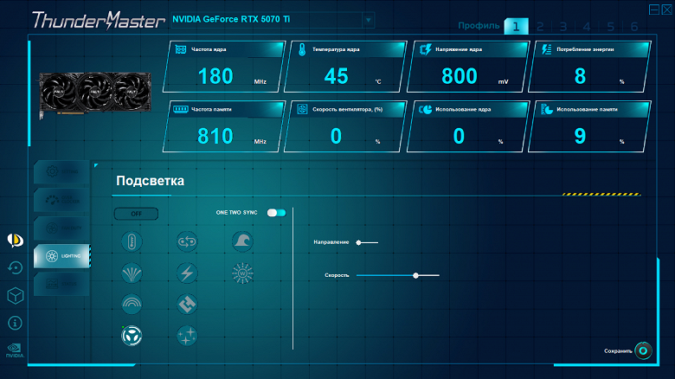The width and height of the screenshot is (675, 379).
Task: Click the core usage pie icon
Action: click(x=425, y=109)
